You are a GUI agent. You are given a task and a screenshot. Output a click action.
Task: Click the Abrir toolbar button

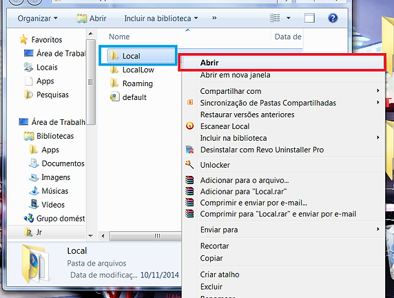point(92,19)
